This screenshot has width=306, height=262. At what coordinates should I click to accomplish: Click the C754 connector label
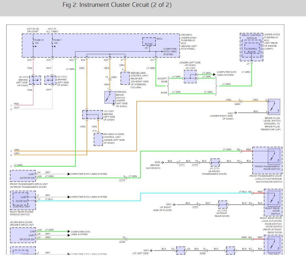(x=122, y=241)
